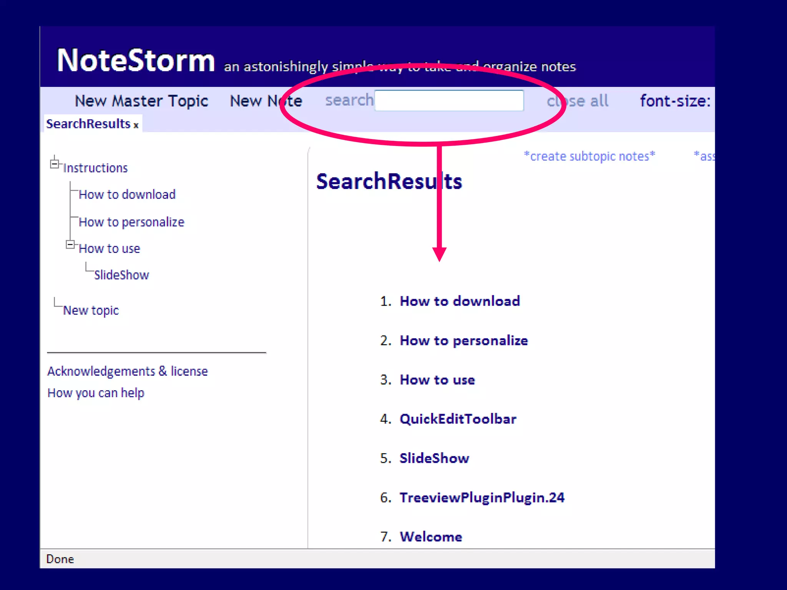Open Acknowledgements & license link
Image resolution: width=787 pixels, height=590 pixels.
pyautogui.click(x=127, y=371)
